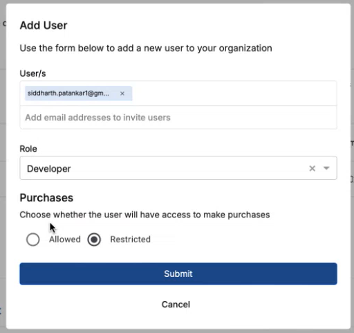Click the organization form description text
Screen dimensions: 354x333
(x=146, y=48)
